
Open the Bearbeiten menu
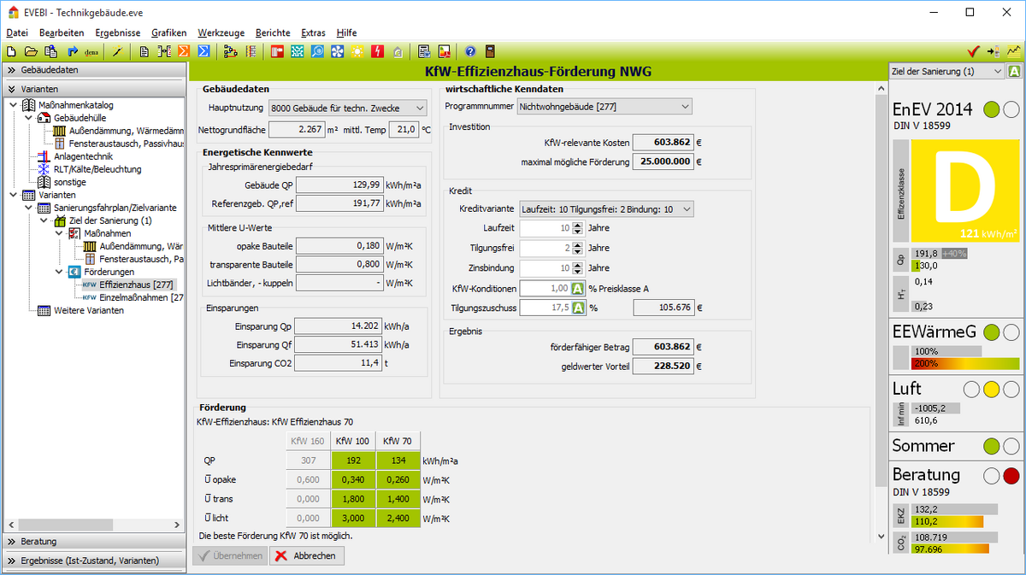click(62, 32)
